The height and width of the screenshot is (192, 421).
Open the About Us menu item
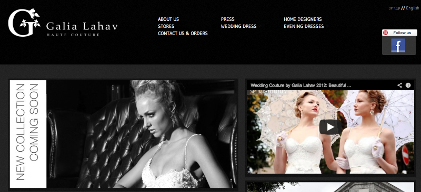168,19
